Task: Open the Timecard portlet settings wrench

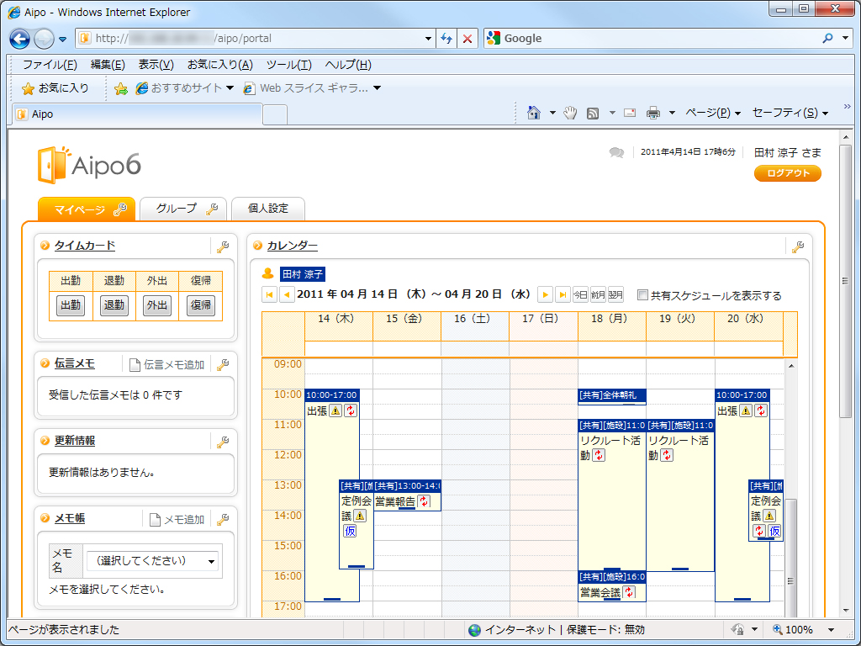Action: click(222, 246)
